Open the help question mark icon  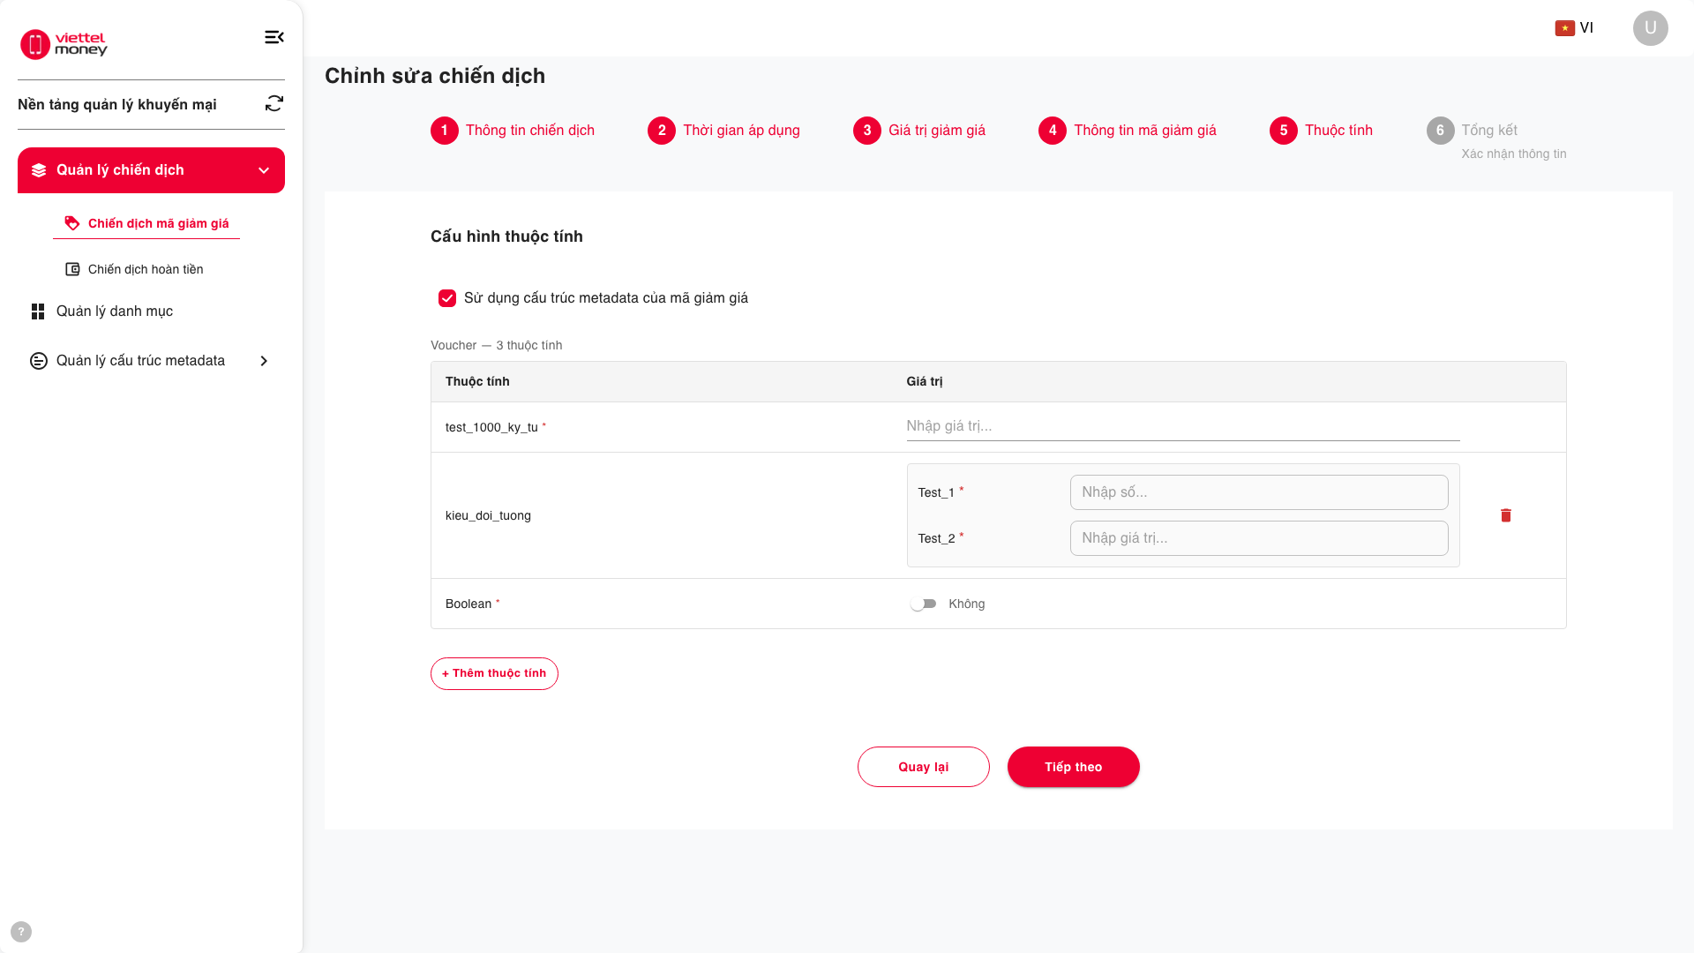[x=21, y=932]
